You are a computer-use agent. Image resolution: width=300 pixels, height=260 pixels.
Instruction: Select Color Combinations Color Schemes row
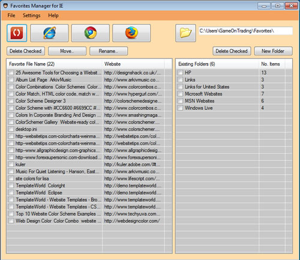[x=89, y=86]
